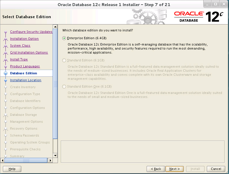Click step bullet beside Installation Location

(x=5, y=80)
